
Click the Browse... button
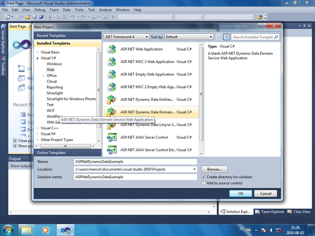215,169
